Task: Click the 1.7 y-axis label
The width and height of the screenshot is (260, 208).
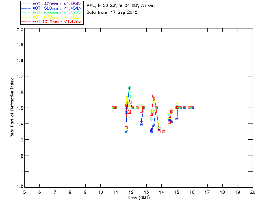Action: pyautogui.click(x=20, y=76)
